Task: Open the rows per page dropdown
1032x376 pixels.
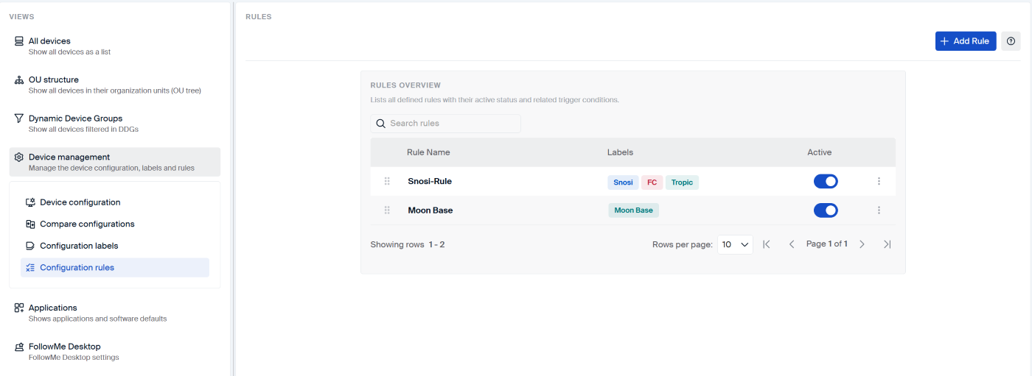Action: tap(734, 244)
